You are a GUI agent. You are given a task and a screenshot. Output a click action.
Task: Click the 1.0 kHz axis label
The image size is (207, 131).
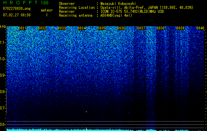point(3,59)
